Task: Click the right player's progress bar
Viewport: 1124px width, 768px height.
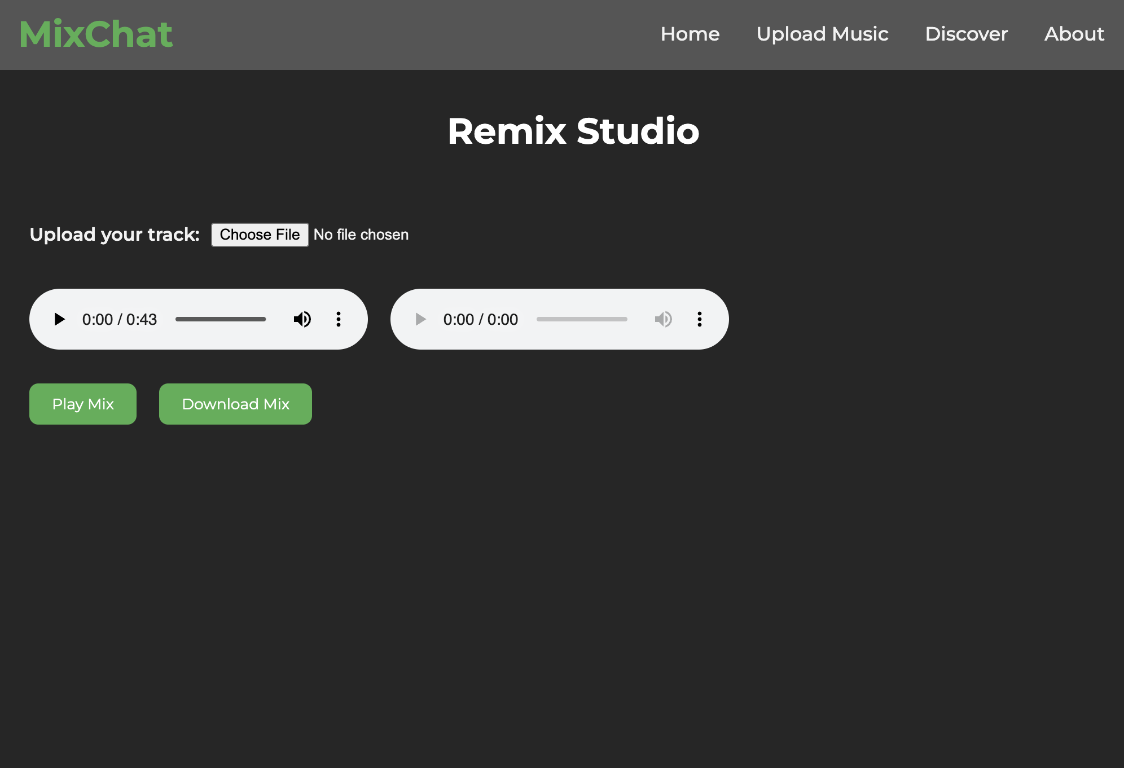Action: [582, 319]
